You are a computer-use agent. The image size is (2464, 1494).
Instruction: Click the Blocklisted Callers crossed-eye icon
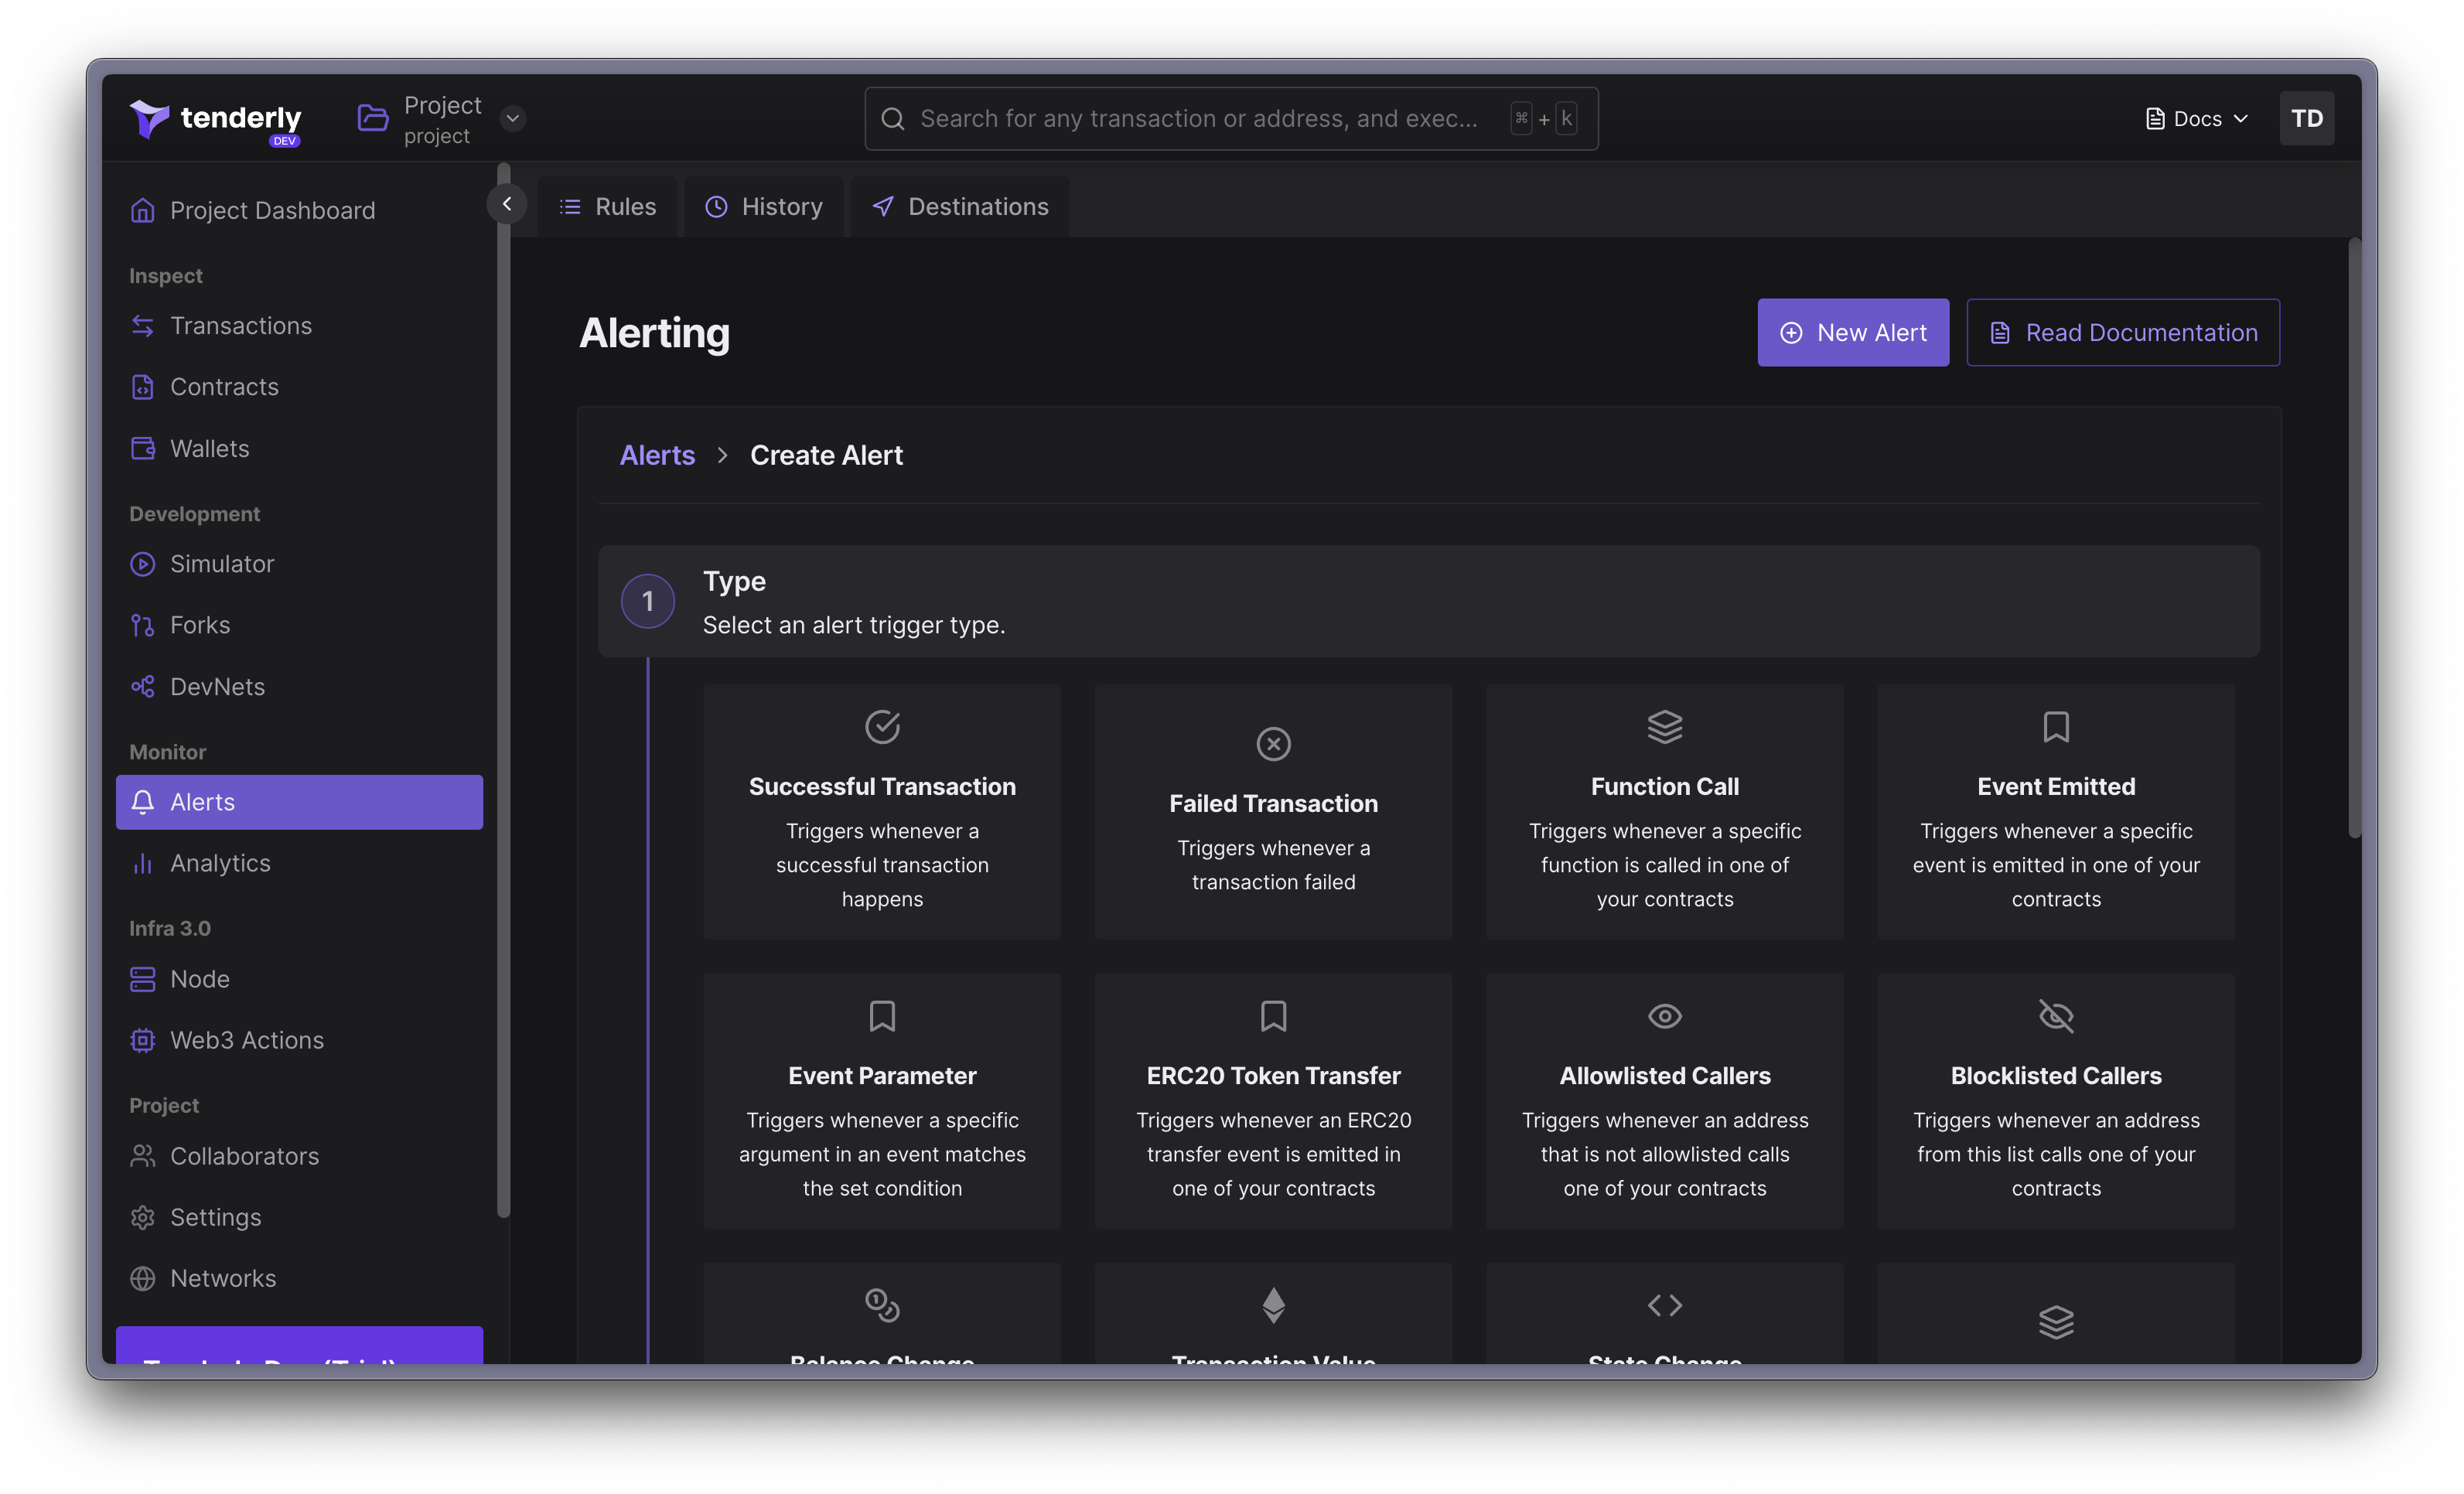tap(2055, 1016)
